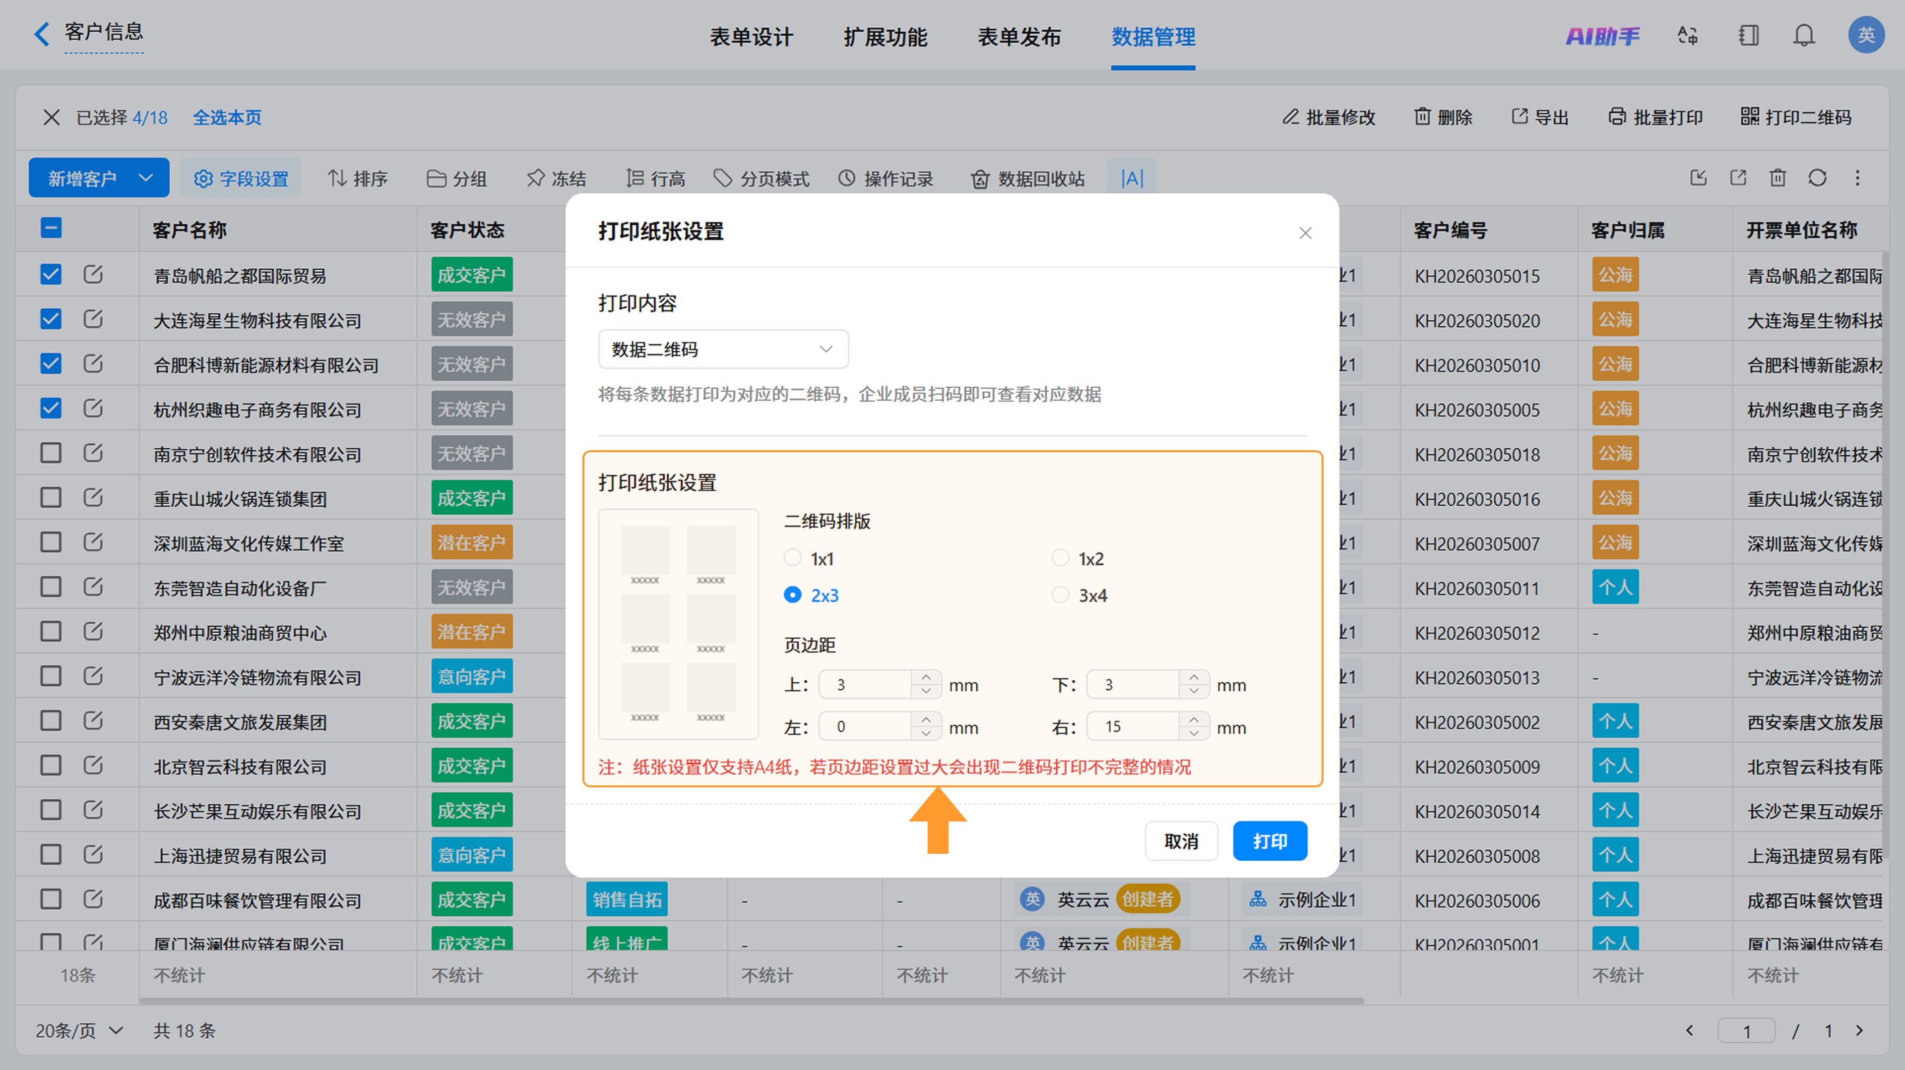Go to next page arrow in pagination
The image size is (1905, 1070).
pyautogui.click(x=1859, y=1030)
